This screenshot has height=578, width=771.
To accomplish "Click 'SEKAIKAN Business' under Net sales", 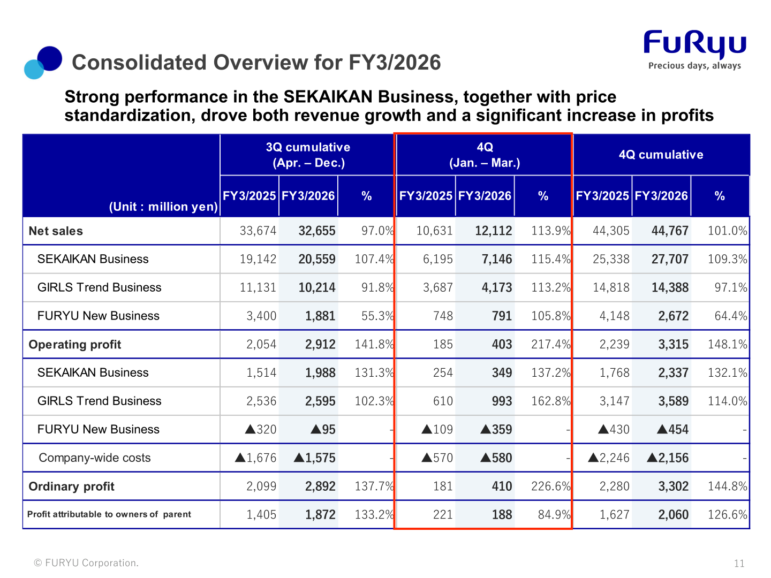I will 93,259.
